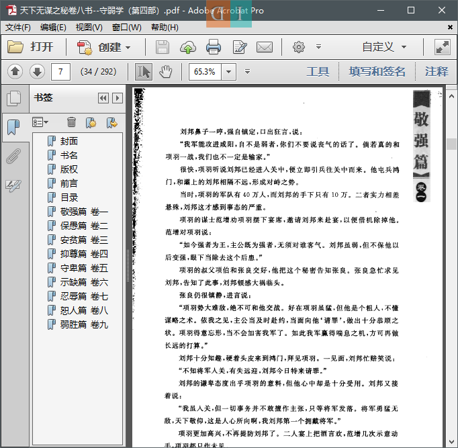Expand the arrow next to the gear icon
Viewport: 458px width, 448px height.
[319, 47]
